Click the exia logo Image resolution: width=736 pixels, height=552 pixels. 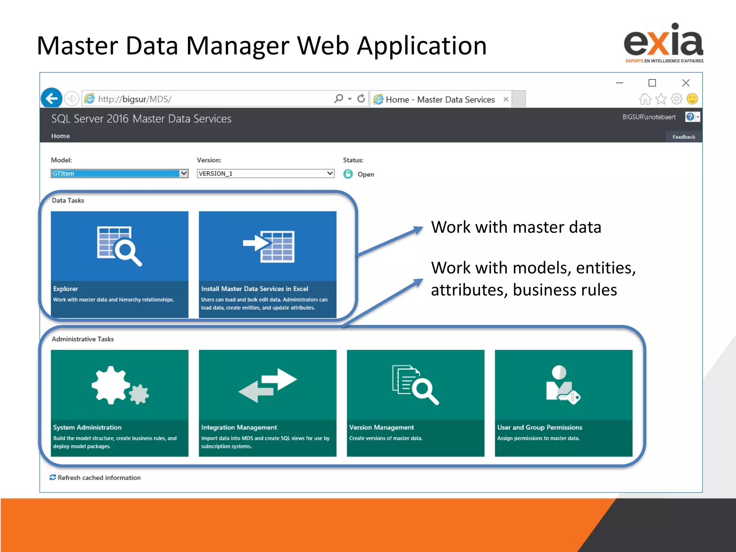point(664,43)
